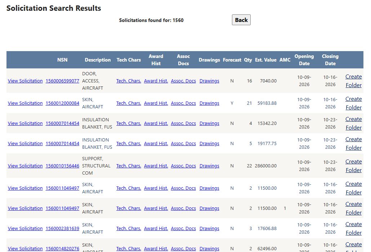Open Tech. Chars. for NSN 1560002381639
The image size is (371, 252).
point(129,229)
